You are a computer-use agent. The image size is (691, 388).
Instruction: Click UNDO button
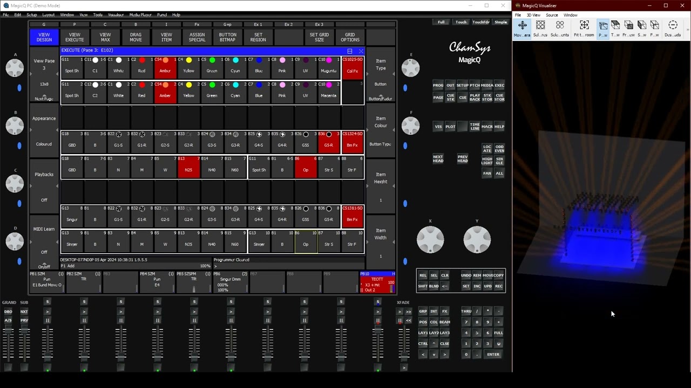point(466,275)
